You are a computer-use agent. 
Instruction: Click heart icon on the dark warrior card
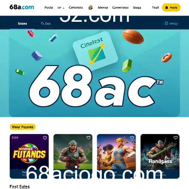click(x=175, y=138)
